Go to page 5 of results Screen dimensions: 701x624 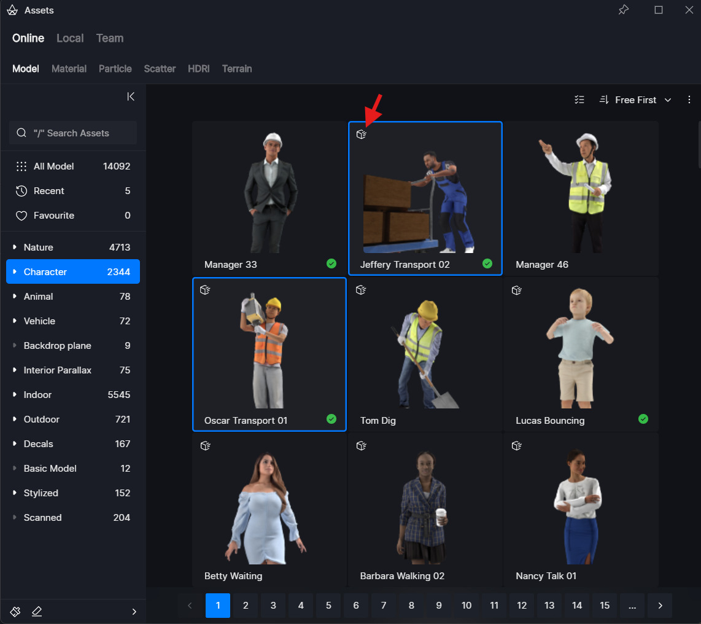328,606
